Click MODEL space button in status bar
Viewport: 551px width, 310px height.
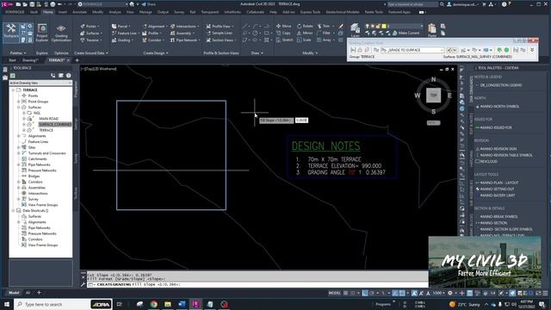335,293
